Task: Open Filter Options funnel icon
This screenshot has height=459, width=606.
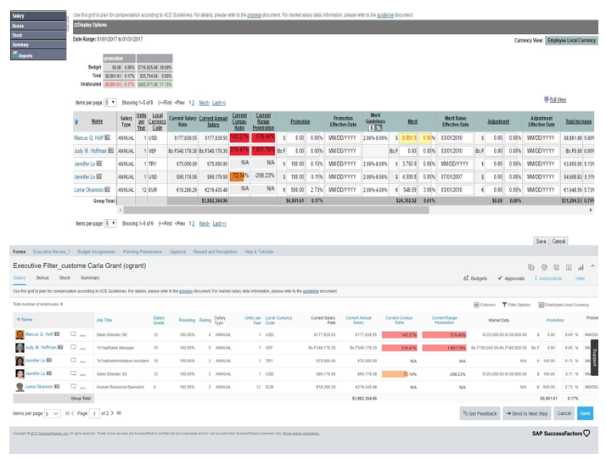Action: point(505,304)
